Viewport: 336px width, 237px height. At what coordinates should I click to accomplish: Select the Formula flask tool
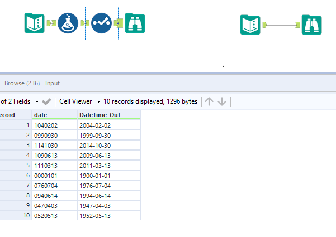pos(68,23)
